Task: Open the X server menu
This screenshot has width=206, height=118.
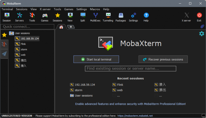Action: (45, 9)
